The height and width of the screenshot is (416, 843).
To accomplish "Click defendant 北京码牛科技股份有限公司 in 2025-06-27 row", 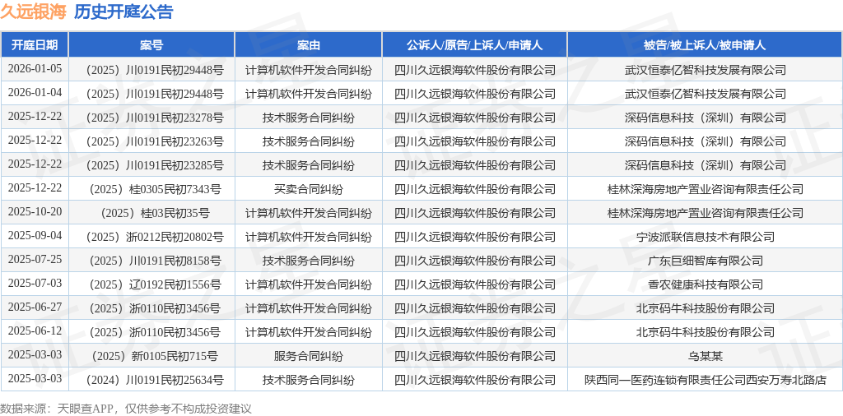I will (x=705, y=308).
